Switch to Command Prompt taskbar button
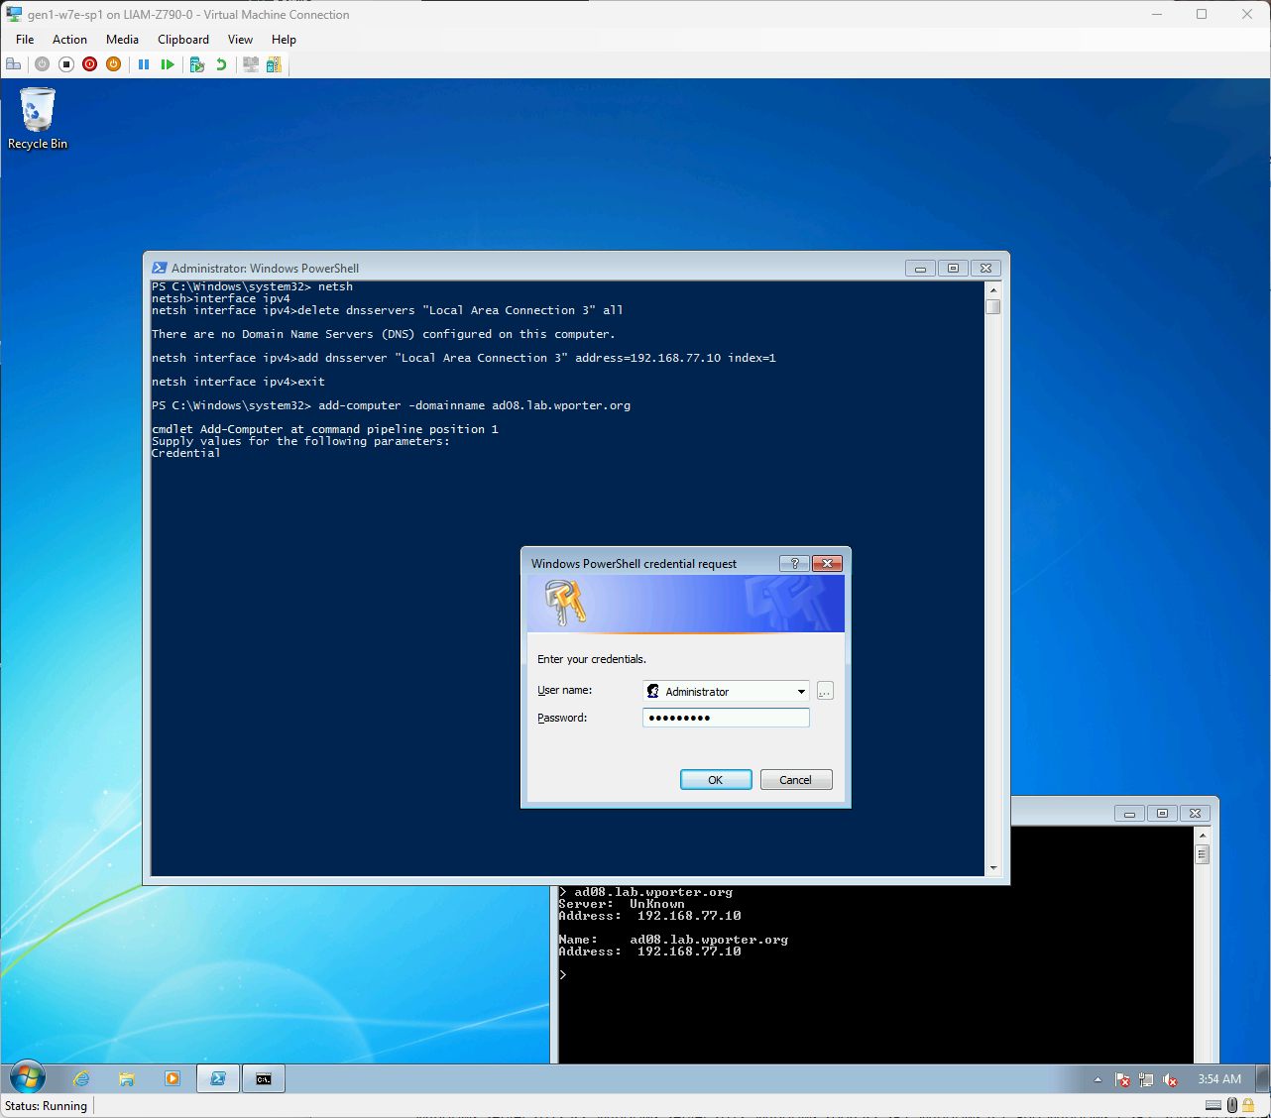Image resolution: width=1271 pixels, height=1118 pixels. point(264,1078)
